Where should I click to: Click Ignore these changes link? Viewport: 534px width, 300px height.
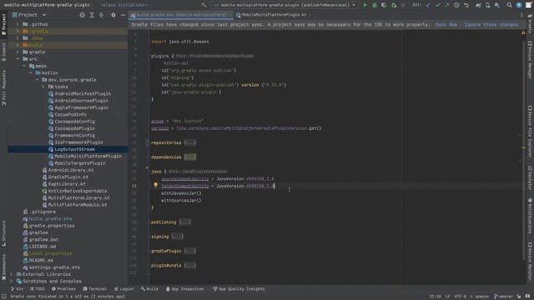coord(491,24)
